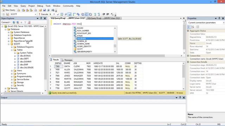The width and height of the screenshot is (225, 126).
Task: Click the Open File folder icon
Action: point(40,10)
